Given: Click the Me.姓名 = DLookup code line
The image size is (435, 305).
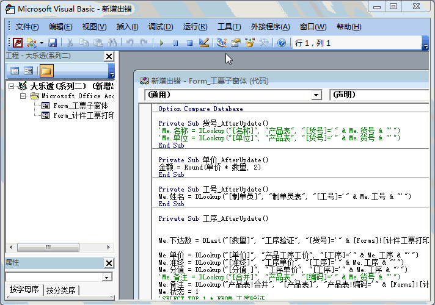Looking at the screenshot, I should click(285, 196).
